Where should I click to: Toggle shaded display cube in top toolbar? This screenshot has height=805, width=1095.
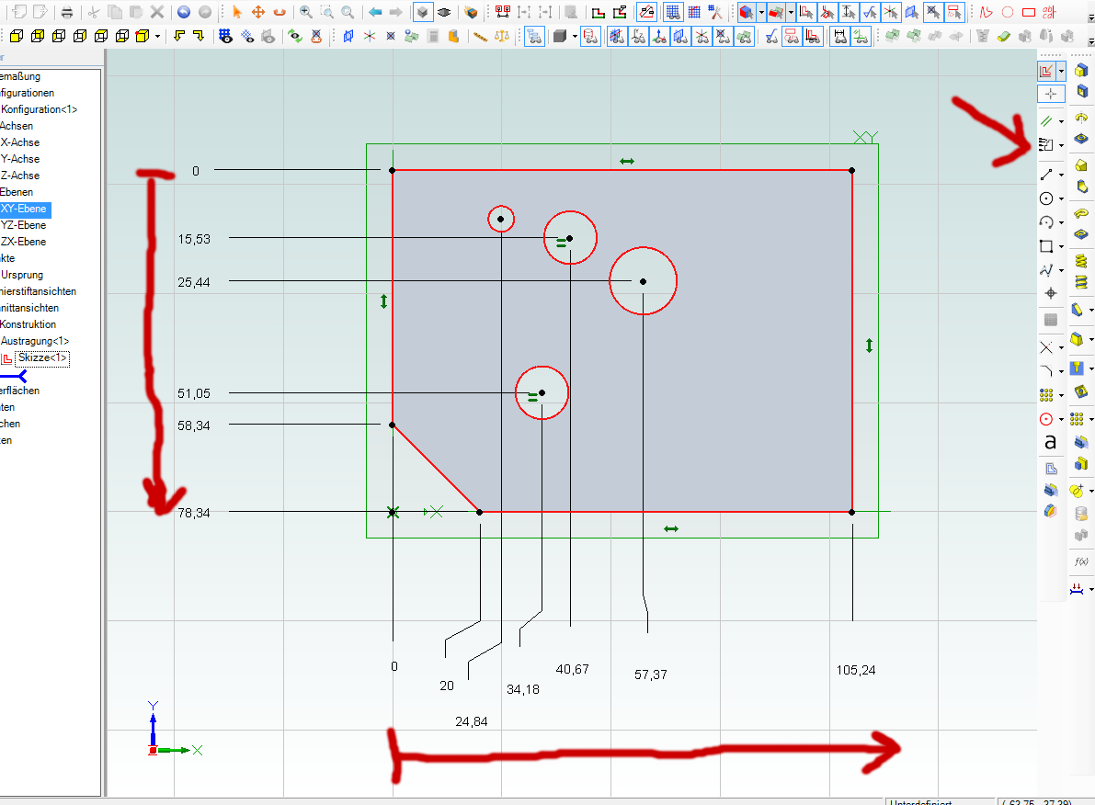click(423, 12)
